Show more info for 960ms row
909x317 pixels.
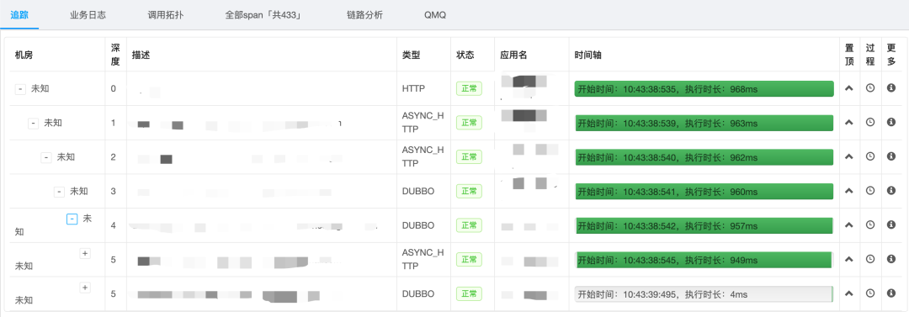coord(891,191)
